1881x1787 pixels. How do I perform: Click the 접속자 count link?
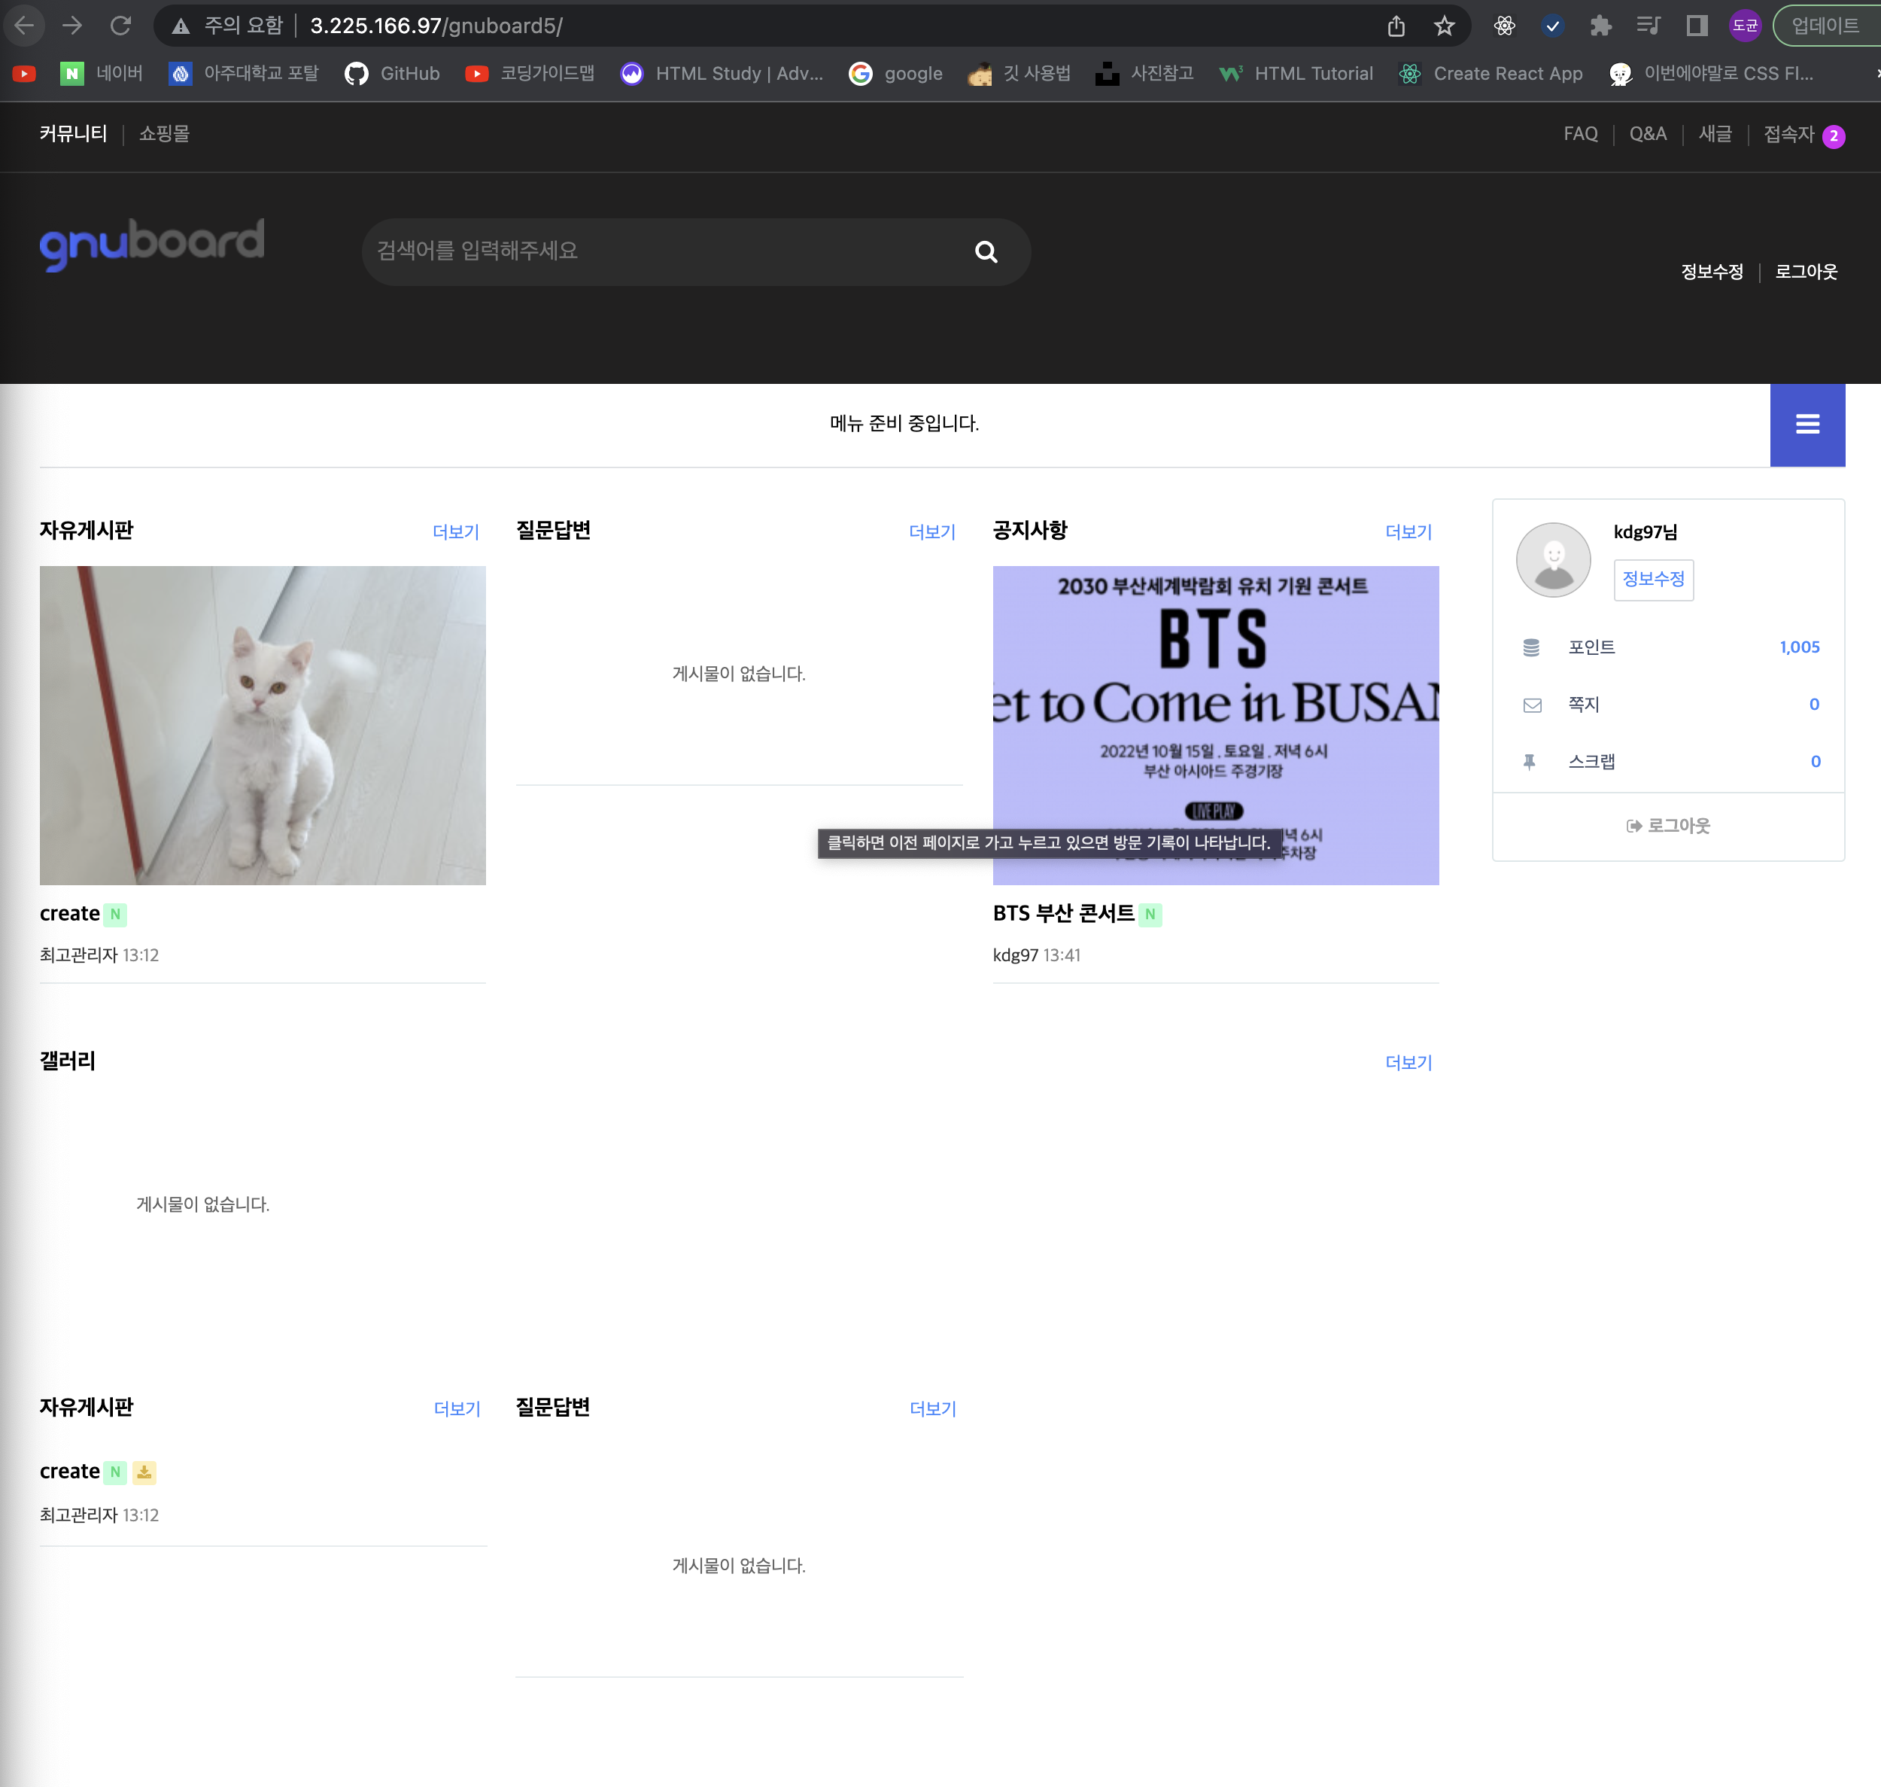1803,134
